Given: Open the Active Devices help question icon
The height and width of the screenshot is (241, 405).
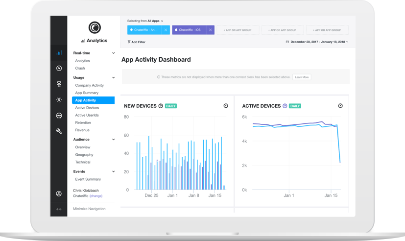Looking at the screenshot, I should tap(285, 106).
